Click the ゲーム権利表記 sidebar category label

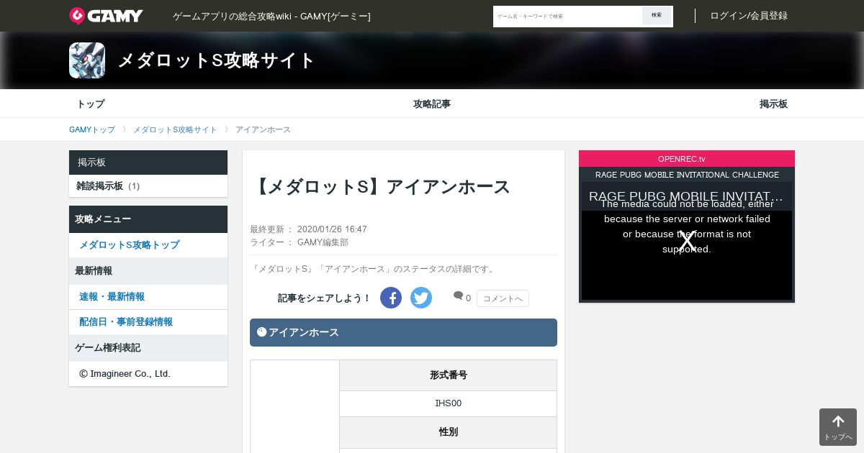click(148, 348)
